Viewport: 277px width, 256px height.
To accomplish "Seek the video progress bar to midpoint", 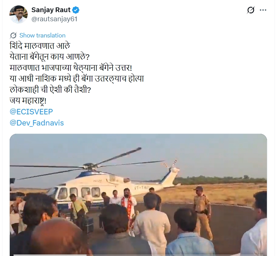I will (138, 255).
